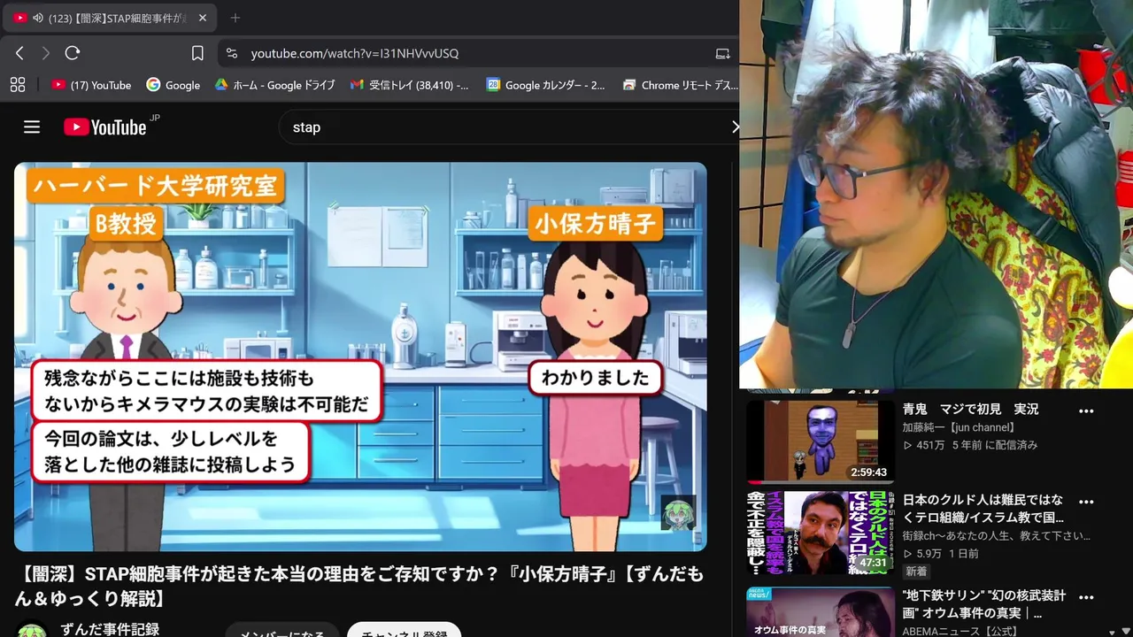Reload the page with the refresh icon
Image resolution: width=1133 pixels, height=637 pixels.
pos(73,53)
